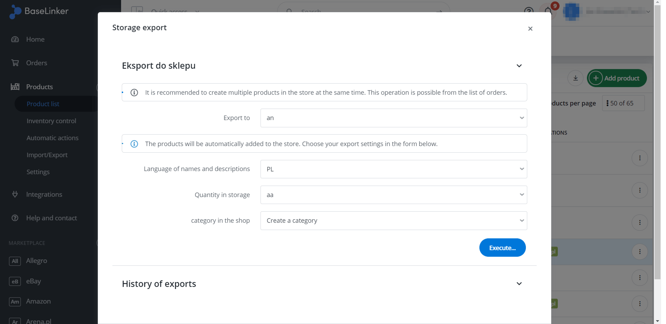Image resolution: width=666 pixels, height=324 pixels.
Task: Click the Help and contact question icon
Action: (x=15, y=218)
